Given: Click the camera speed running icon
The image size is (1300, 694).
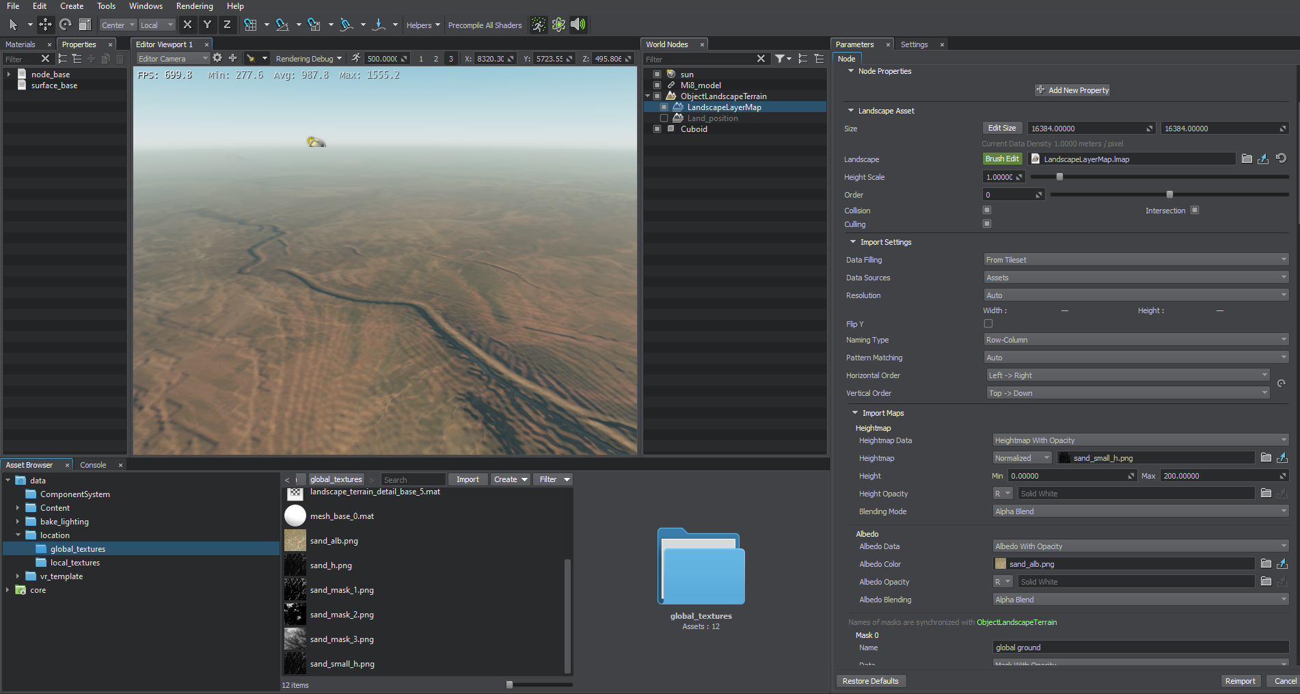Looking at the screenshot, I should coord(356,58).
